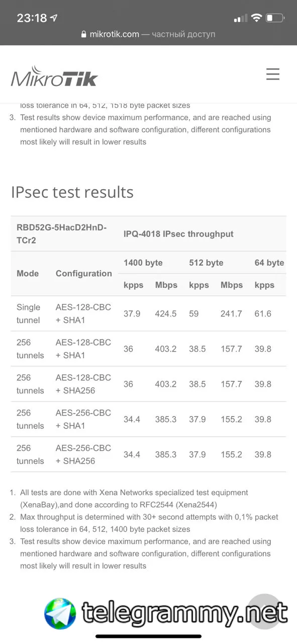Tap the Wi-Fi status icon
This screenshot has width=297, height=644.
(256, 18)
